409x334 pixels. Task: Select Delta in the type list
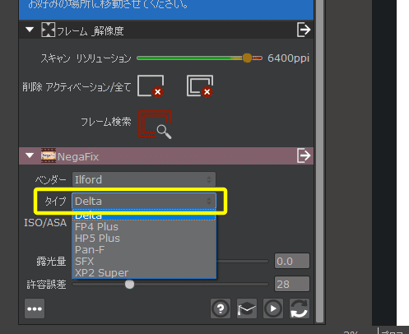click(144, 216)
